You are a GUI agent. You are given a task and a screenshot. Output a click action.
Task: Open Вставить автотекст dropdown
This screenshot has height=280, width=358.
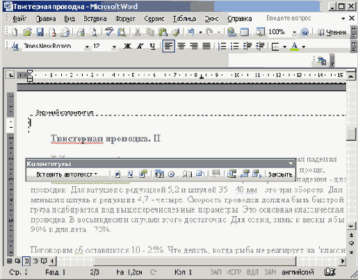67,174
